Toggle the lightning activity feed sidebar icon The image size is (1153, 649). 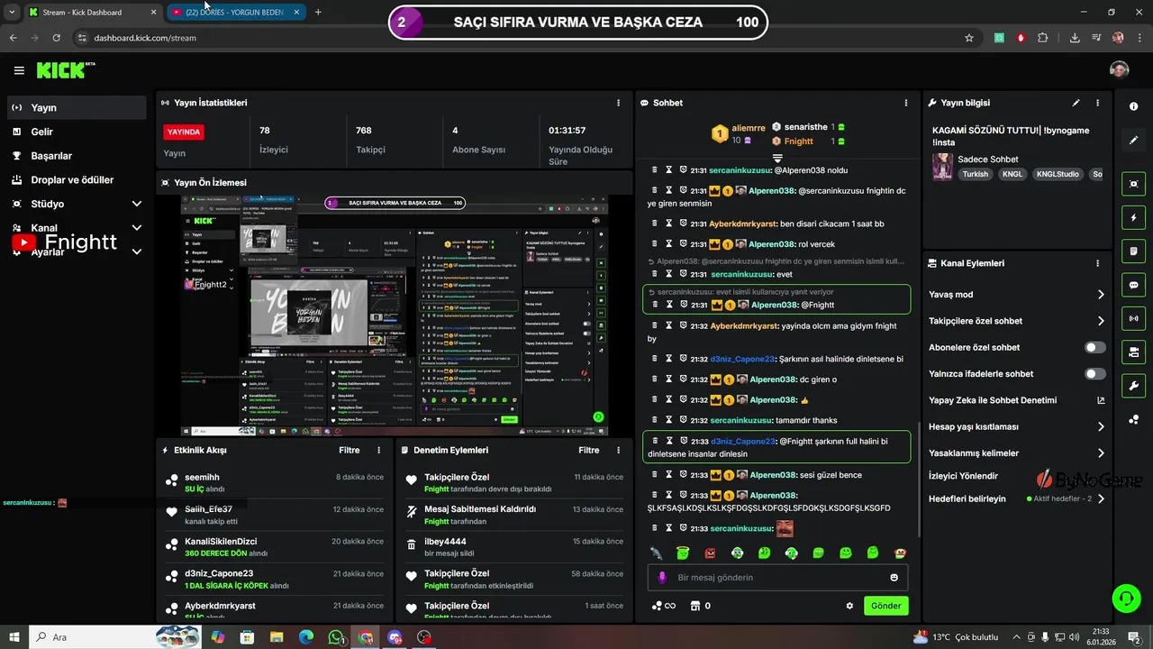(1133, 217)
